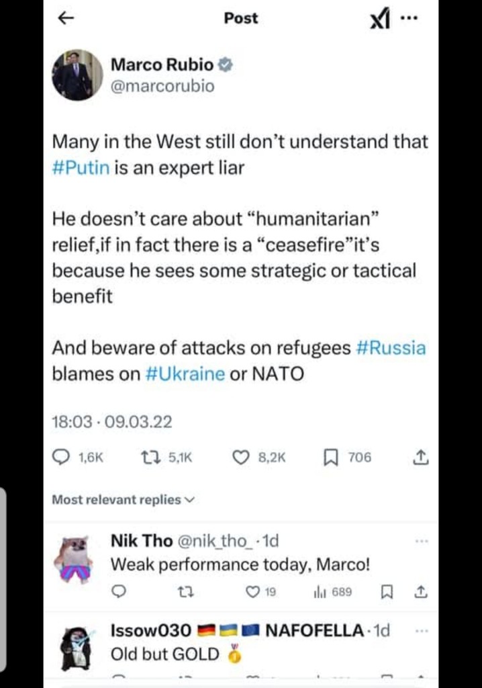Bookmark Nik Tho's reply

click(x=386, y=592)
